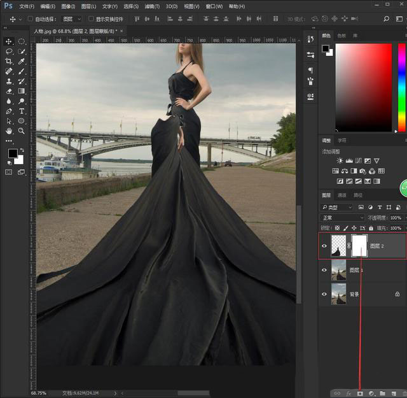The width and height of the screenshot is (407, 398).
Task: Create new adjustment layer at panel bottom
Action: (371, 394)
